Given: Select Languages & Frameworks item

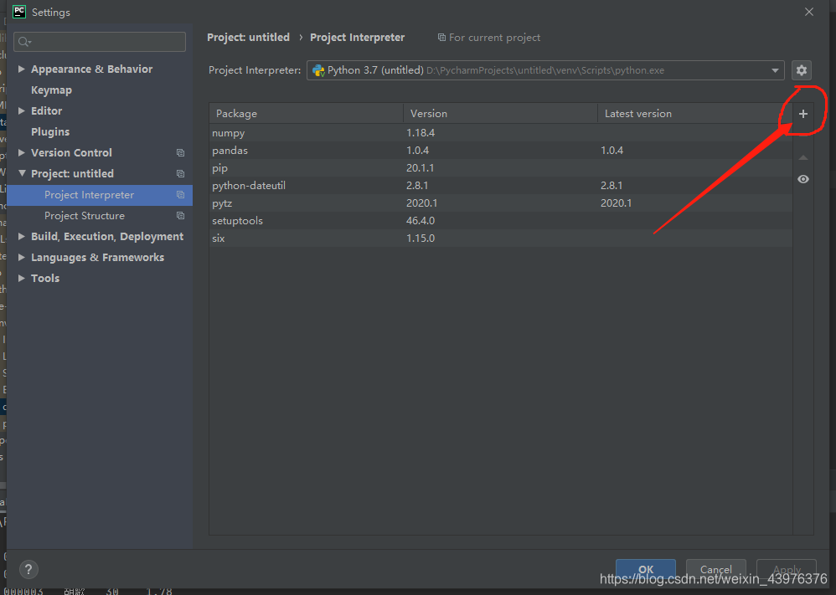Looking at the screenshot, I should pyautogui.click(x=97, y=257).
